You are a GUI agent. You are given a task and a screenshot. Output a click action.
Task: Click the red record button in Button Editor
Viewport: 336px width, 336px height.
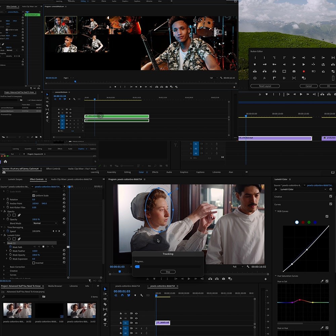click(x=304, y=71)
